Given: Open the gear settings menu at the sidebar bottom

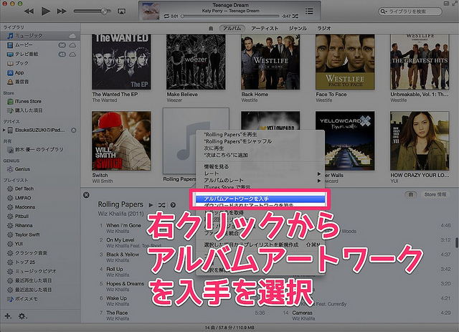Looking at the screenshot, I should (x=22, y=316).
